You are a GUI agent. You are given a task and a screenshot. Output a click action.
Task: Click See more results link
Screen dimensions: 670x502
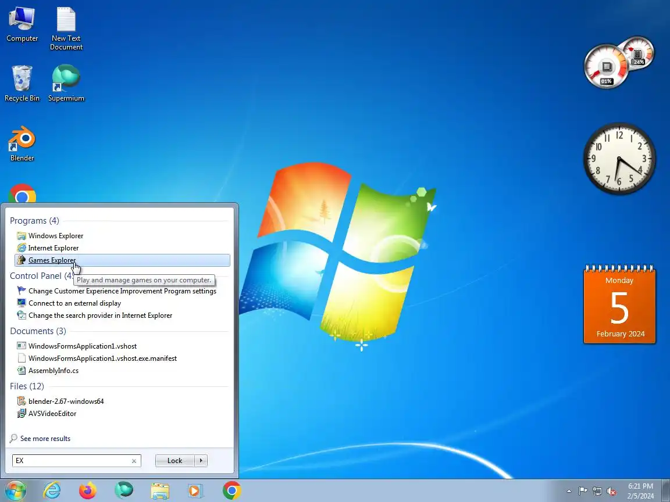pyautogui.click(x=45, y=439)
